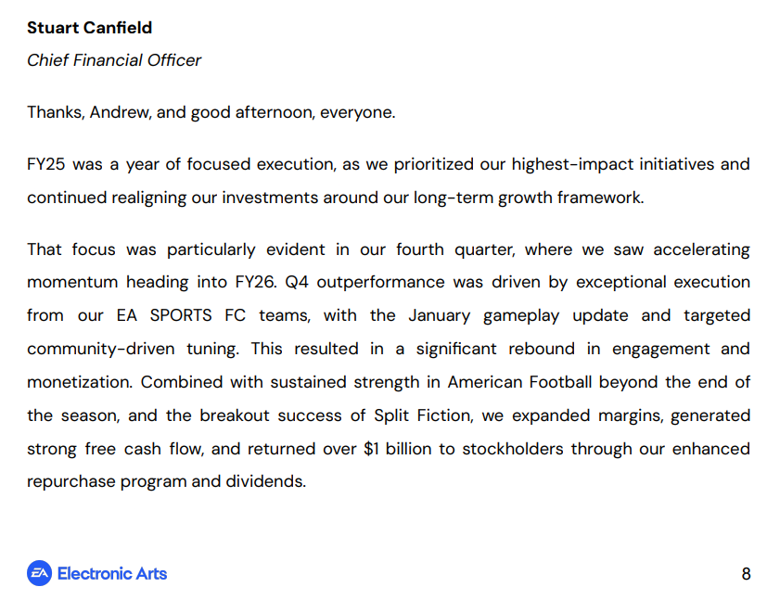The height and width of the screenshot is (600, 780).
Task: Click the Chief Financial Officer subtitle
Action: click(x=114, y=60)
